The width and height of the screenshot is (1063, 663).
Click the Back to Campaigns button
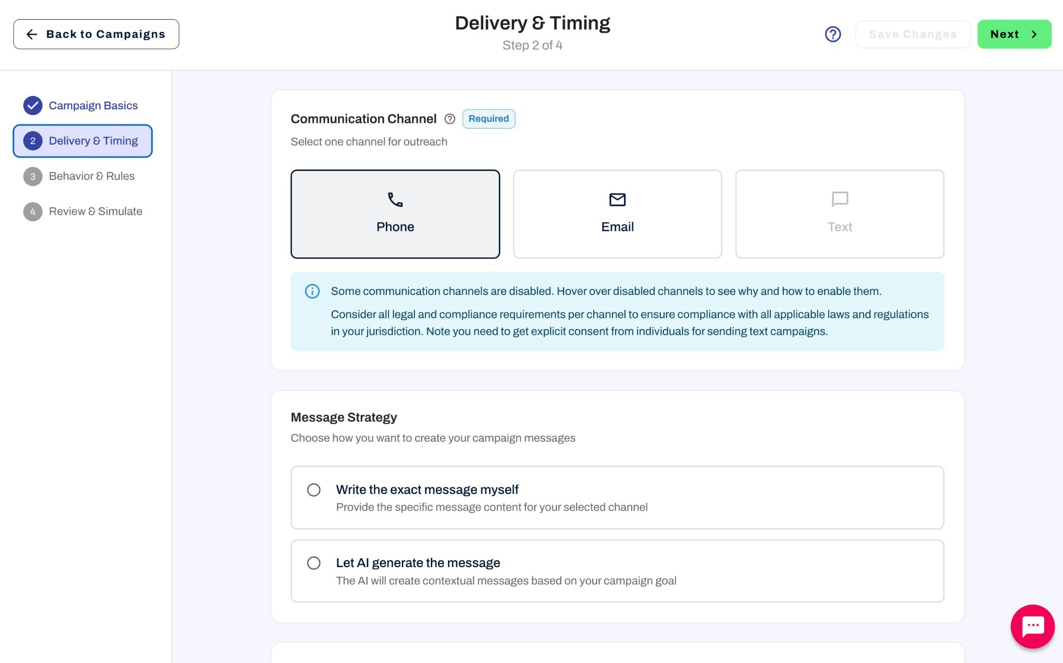pos(96,34)
